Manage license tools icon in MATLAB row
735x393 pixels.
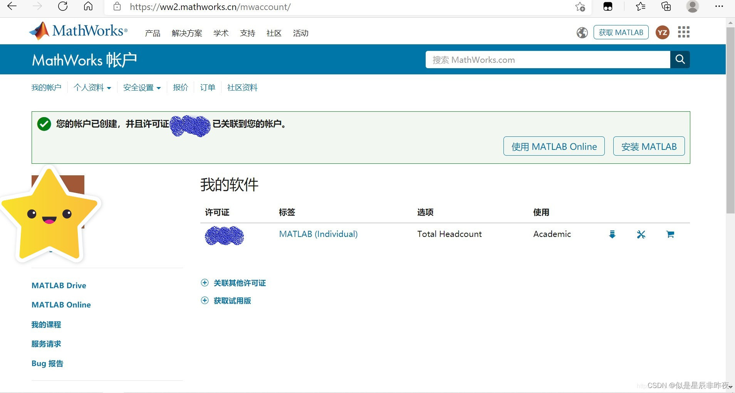point(641,234)
